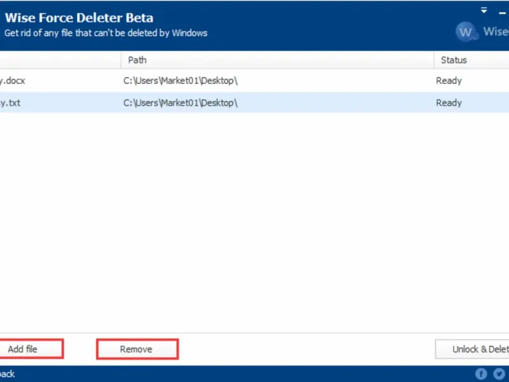Click the Ready status of the .docx row

(x=449, y=81)
